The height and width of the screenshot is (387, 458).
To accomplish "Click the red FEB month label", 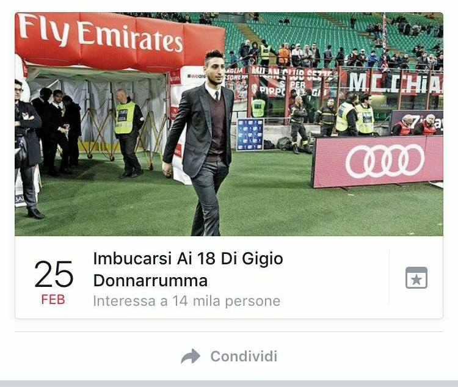I will [53, 300].
